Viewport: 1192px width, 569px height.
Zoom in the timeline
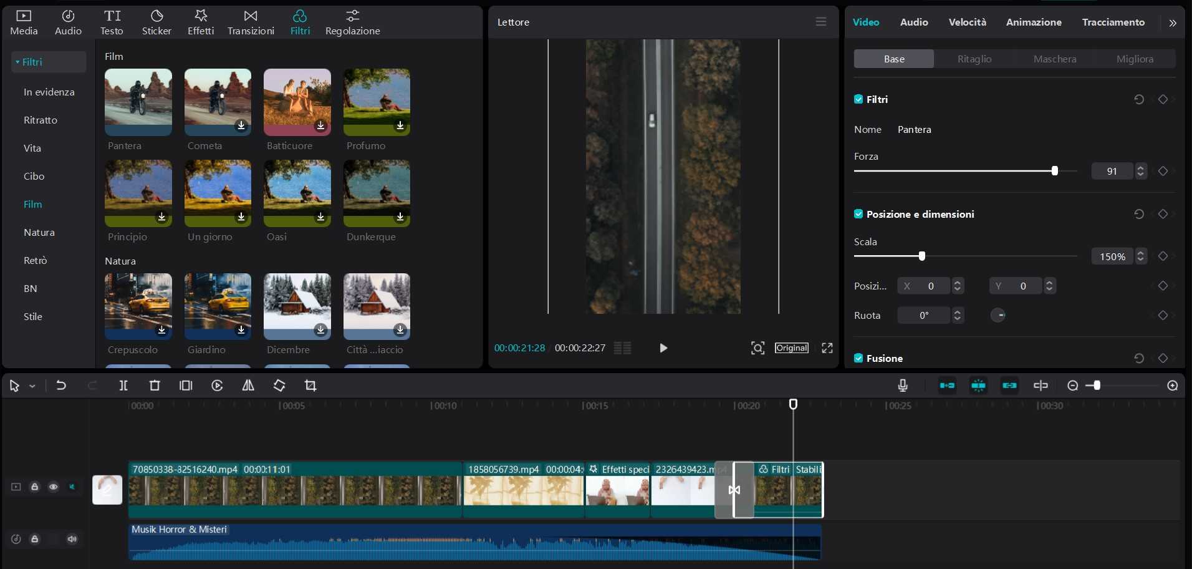[1173, 386]
